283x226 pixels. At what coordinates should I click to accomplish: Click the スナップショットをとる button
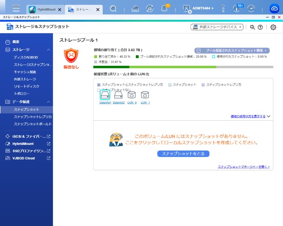point(183,154)
